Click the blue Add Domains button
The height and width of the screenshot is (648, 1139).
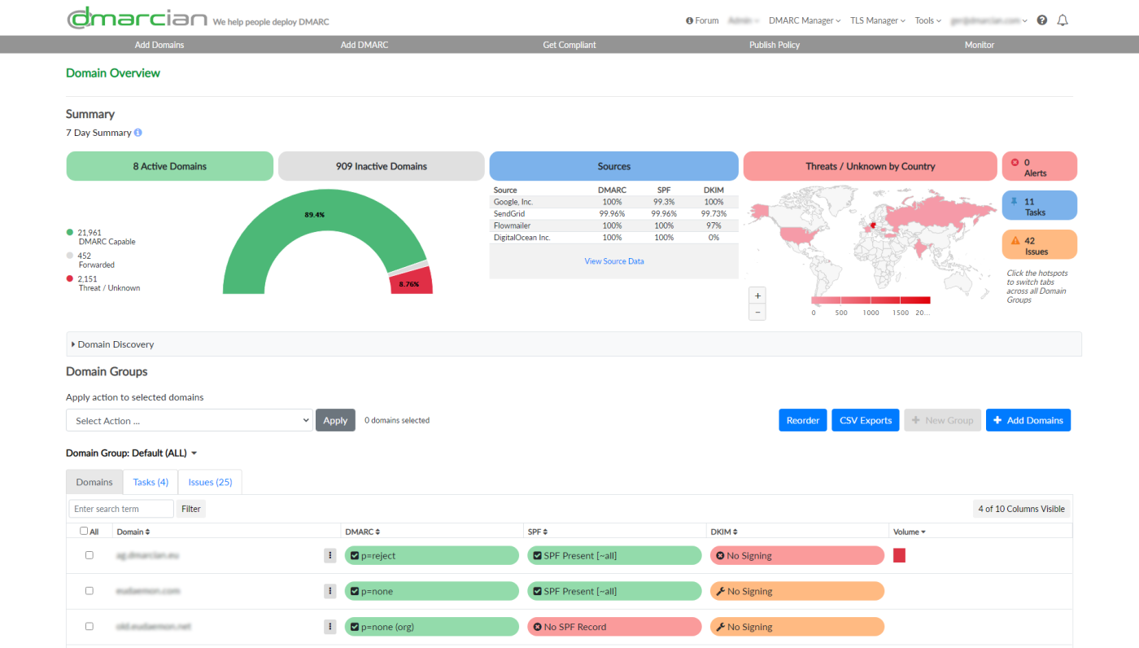(x=1028, y=420)
